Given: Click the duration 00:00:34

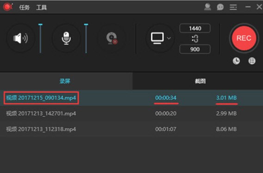Looking at the screenshot, I should click(x=166, y=98).
